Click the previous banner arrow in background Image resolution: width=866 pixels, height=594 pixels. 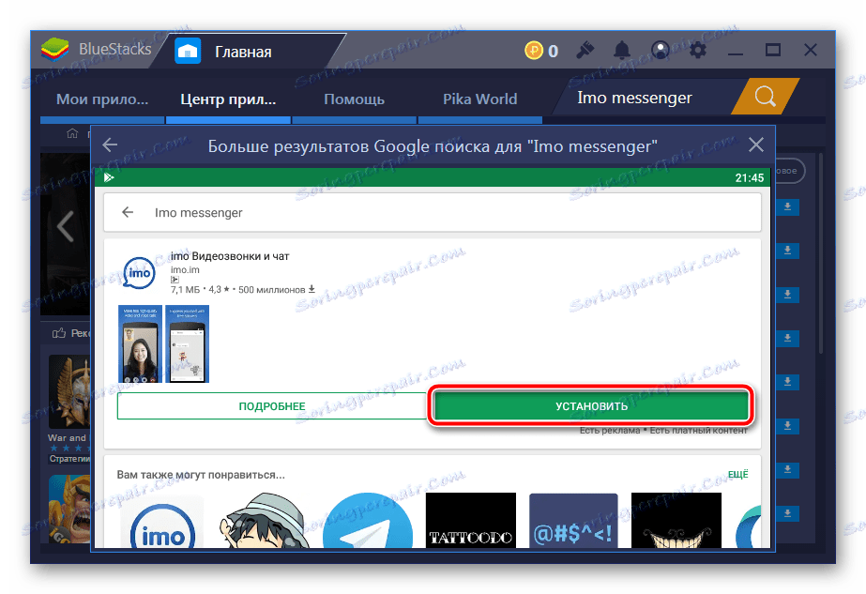coord(65,226)
